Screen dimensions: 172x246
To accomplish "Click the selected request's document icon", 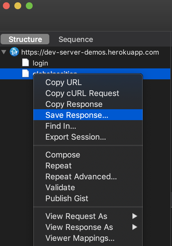I will (26, 73).
